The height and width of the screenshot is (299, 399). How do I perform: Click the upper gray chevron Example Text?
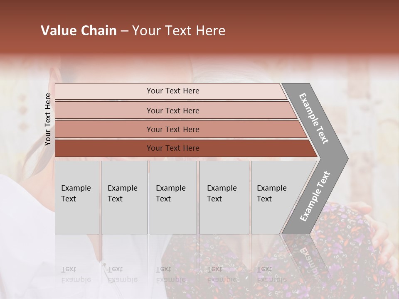315,118
